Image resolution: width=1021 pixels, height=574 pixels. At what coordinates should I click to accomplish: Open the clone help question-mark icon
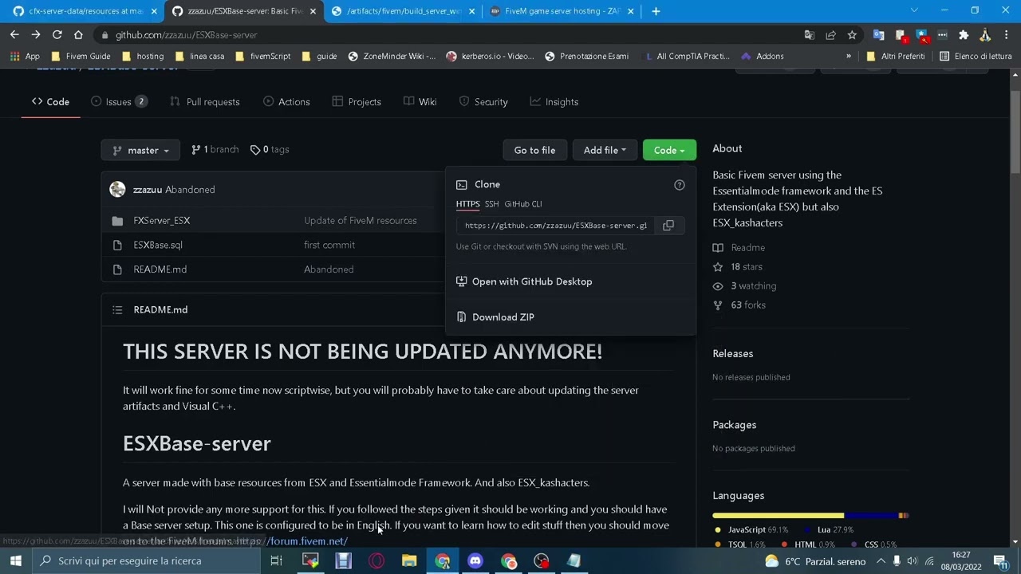(680, 185)
